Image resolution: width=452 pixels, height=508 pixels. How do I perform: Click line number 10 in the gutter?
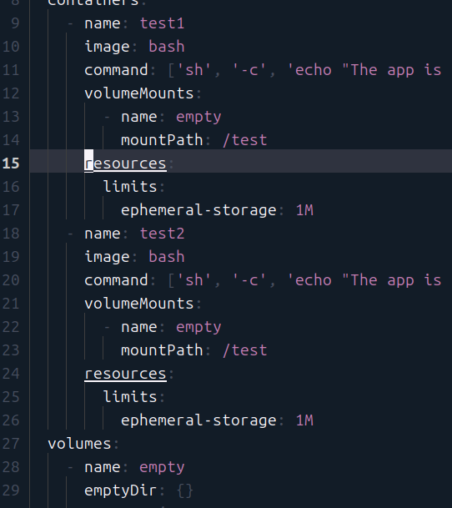(x=11, y=47)
